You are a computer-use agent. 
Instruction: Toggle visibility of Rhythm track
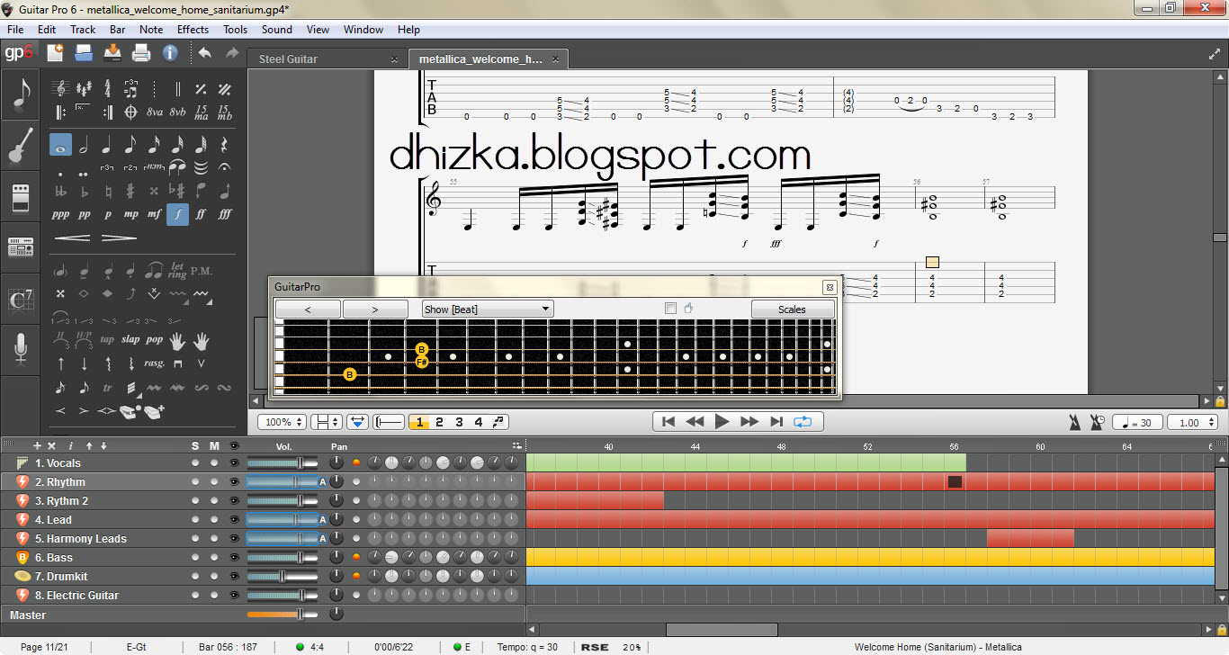[x=234, y=481]
